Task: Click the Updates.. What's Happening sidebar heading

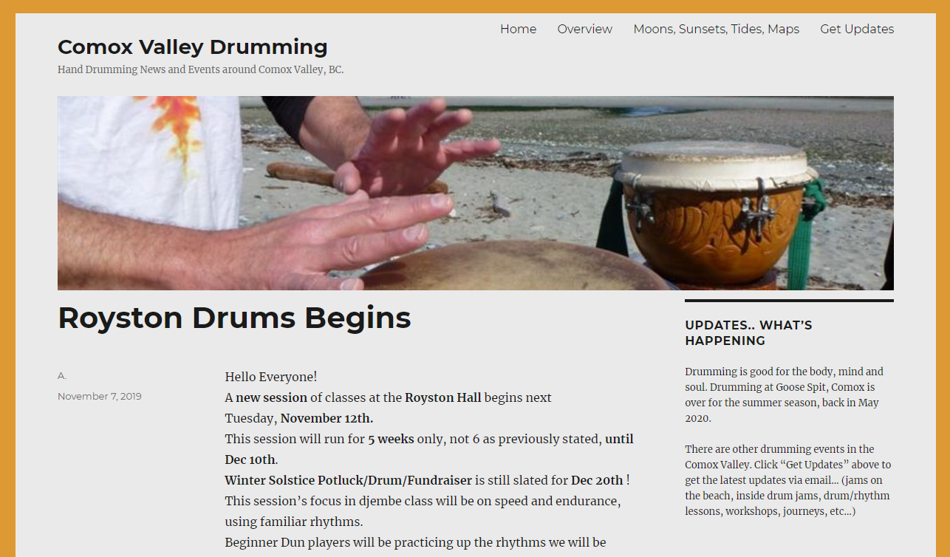Action: pyautogui.click(x=748, y=333)
